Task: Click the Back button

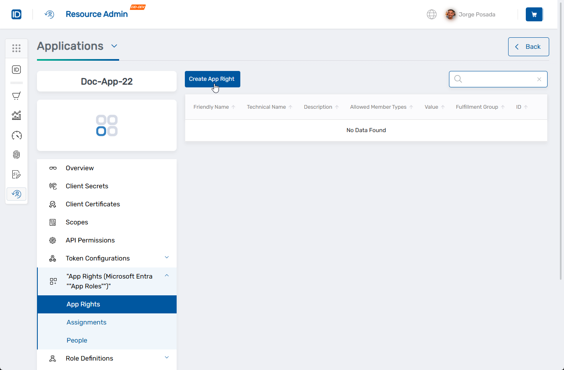Action: [x=528, y=46]
